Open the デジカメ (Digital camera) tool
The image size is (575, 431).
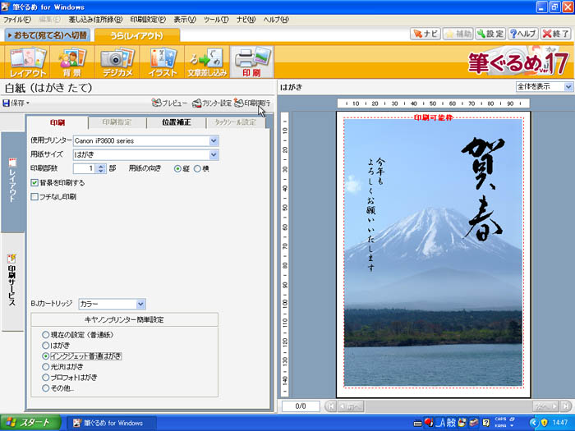(116, 62)
